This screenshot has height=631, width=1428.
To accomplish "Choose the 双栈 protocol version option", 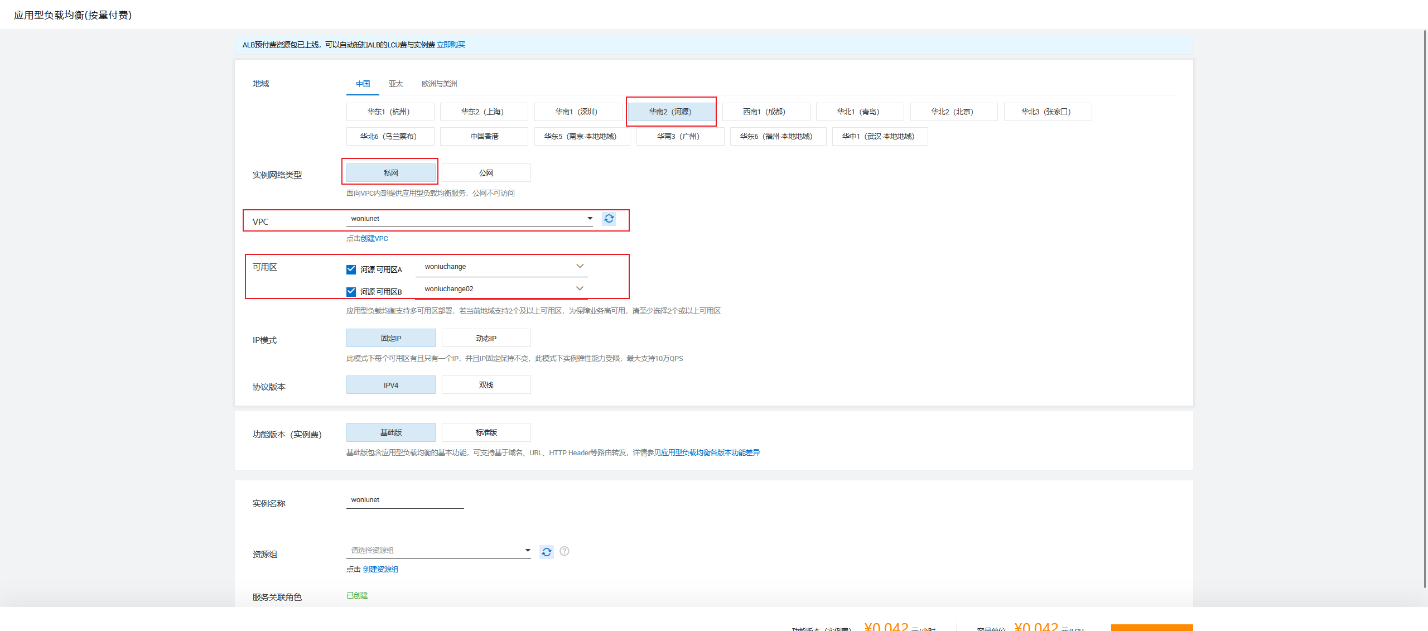I will 486,385.
